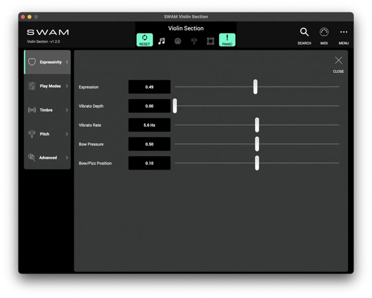Viewport: 372px width, 298px height.
Task: Expand Timbre section chevron
Action: 67,110
